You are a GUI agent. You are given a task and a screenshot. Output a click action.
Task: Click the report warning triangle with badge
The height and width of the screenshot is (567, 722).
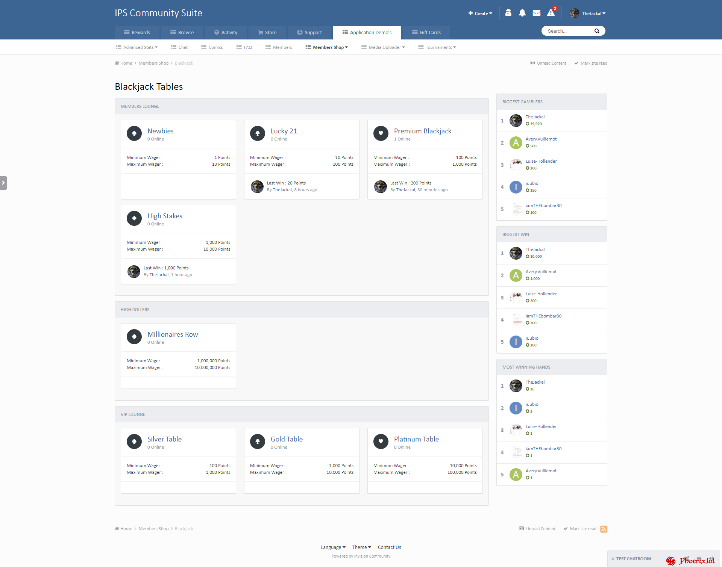coord(551,13)
